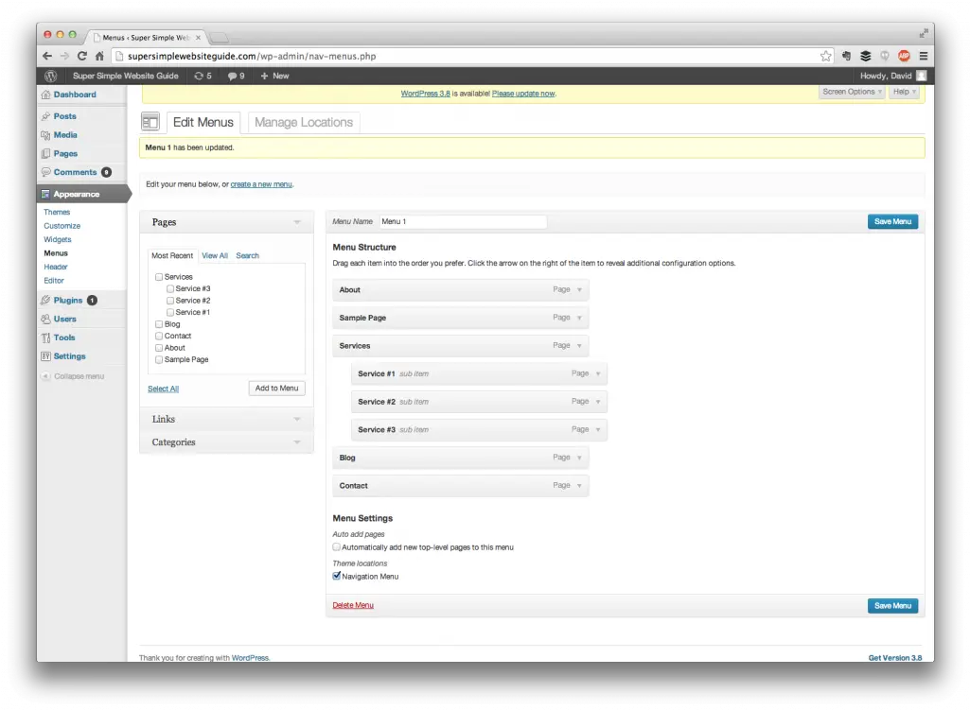Open the Customize submenu item
This screenshot has width=970, height=710.
tap(62, 226)
